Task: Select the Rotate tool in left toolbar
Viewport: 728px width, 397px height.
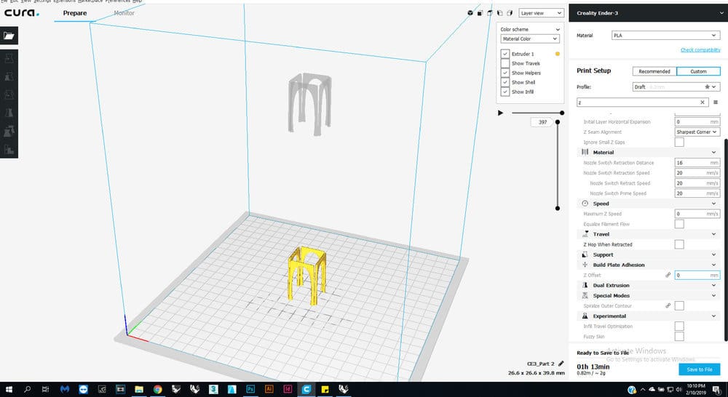Action: pyautogui.click(x=9, y=95)
